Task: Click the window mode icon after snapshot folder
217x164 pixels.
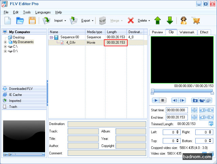Action: coord(209,100)
